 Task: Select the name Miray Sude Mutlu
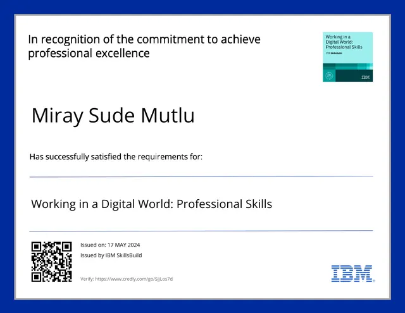point(113,115)
